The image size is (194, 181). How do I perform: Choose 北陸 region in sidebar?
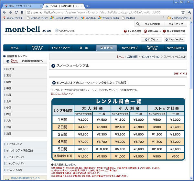[25, 95]
